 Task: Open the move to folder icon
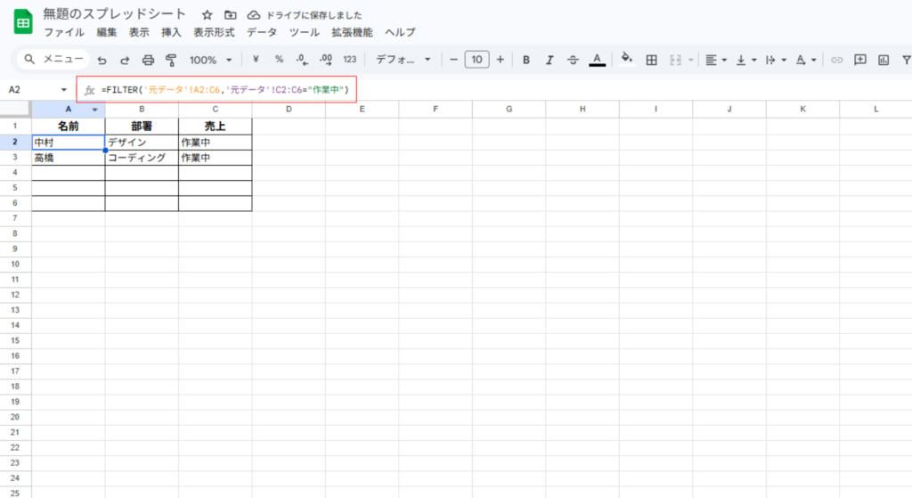pyautogui.click(x=231, y=15)
